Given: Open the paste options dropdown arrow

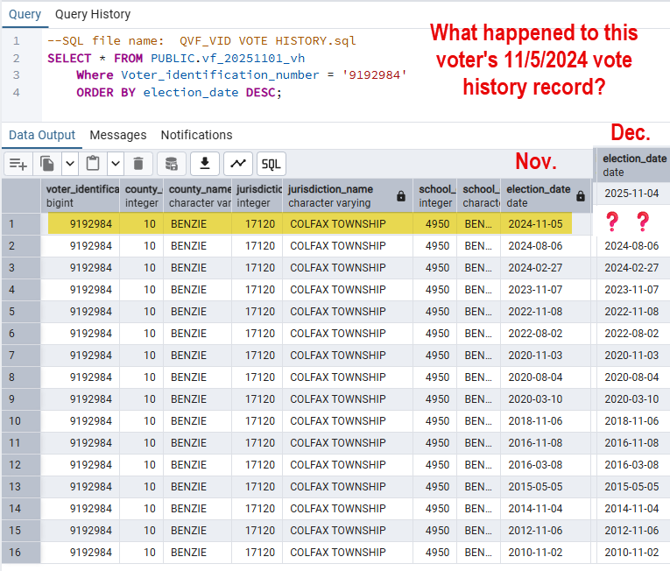Looking at the screenshot, I should point(116,164).
